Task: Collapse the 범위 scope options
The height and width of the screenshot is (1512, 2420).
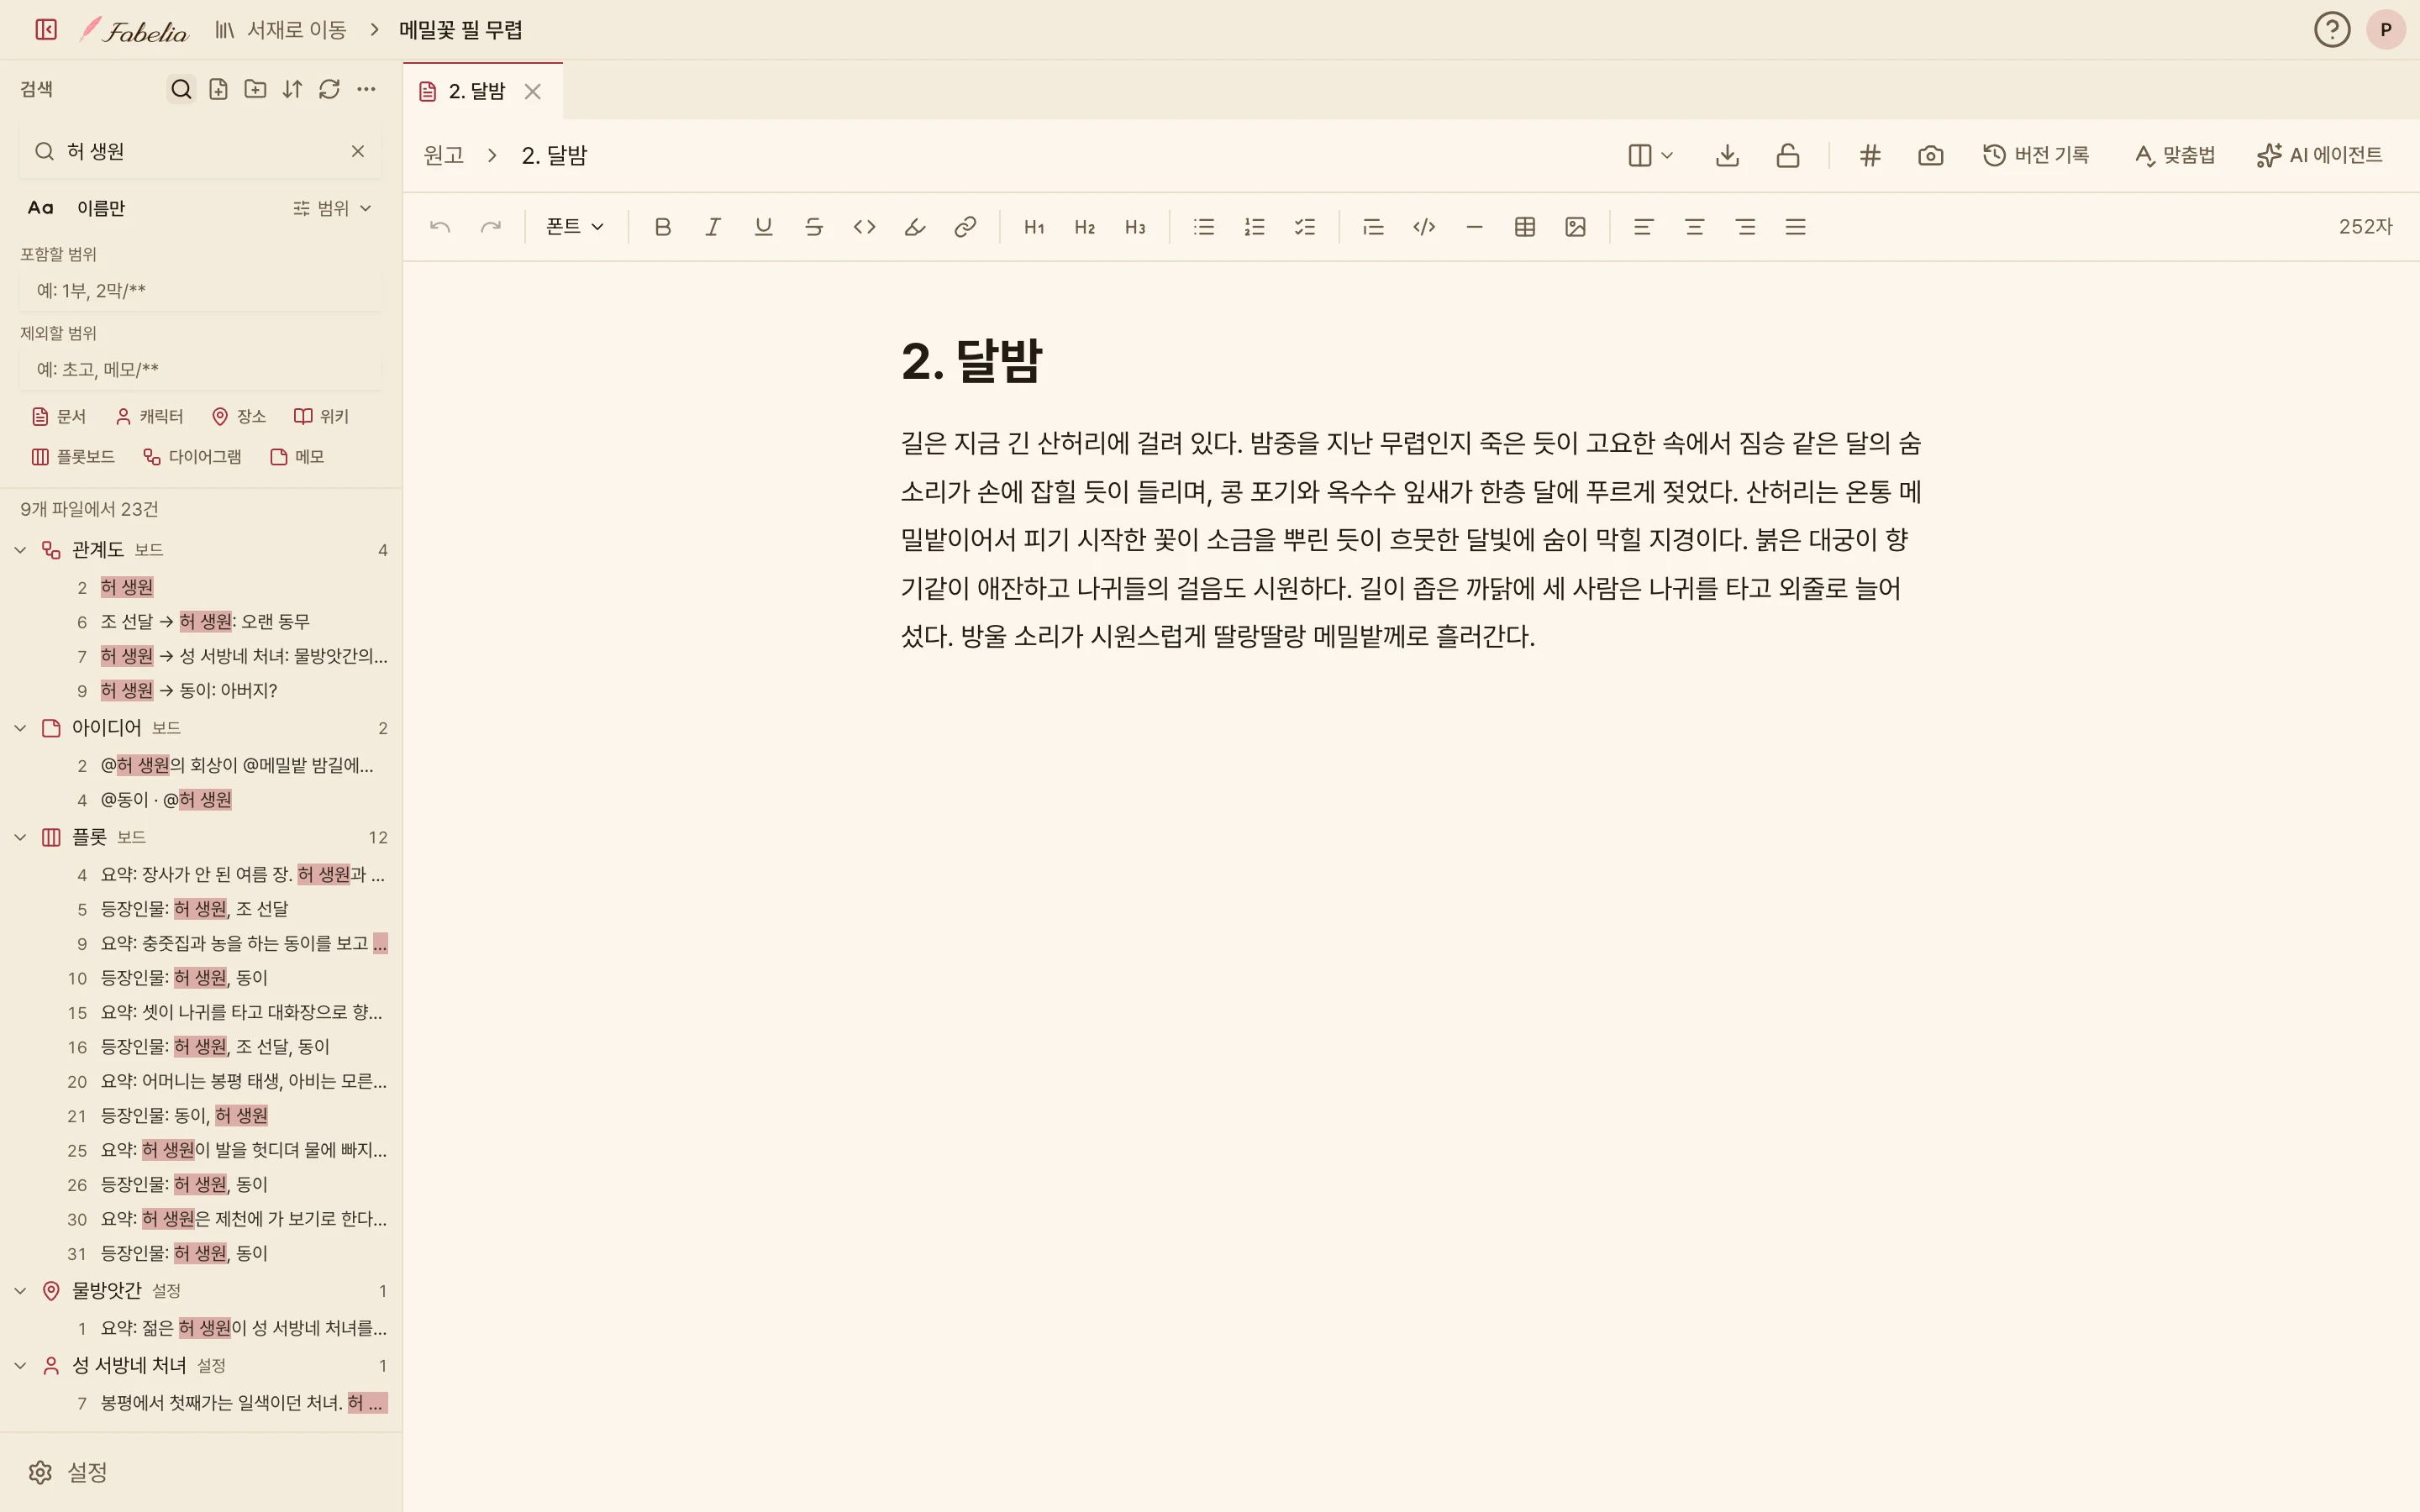Action: [333, 208]
